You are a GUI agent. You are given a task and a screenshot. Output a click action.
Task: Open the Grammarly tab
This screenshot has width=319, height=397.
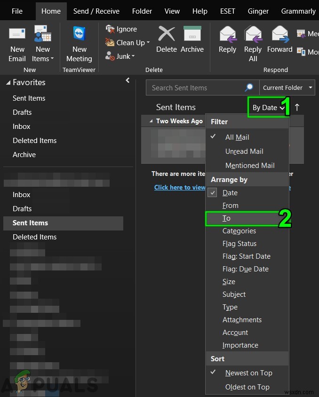pyautogui.click(x=298, y=11)
